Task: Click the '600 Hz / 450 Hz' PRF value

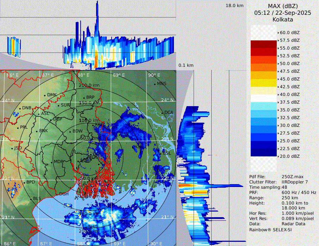Action: tap(299, 193)
